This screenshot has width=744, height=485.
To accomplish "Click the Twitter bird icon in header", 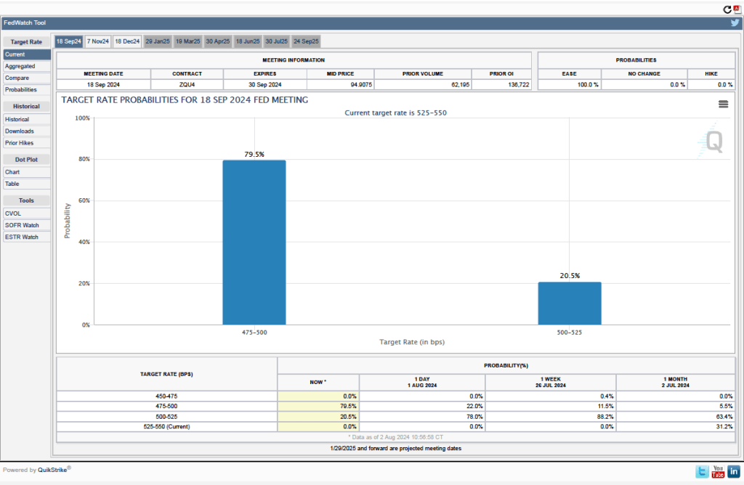I will (735, 23).
